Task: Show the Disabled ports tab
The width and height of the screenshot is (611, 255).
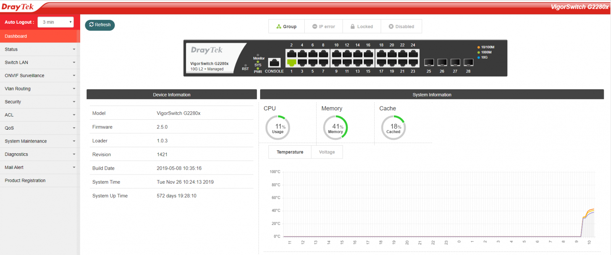Action: tap(401, 26)
